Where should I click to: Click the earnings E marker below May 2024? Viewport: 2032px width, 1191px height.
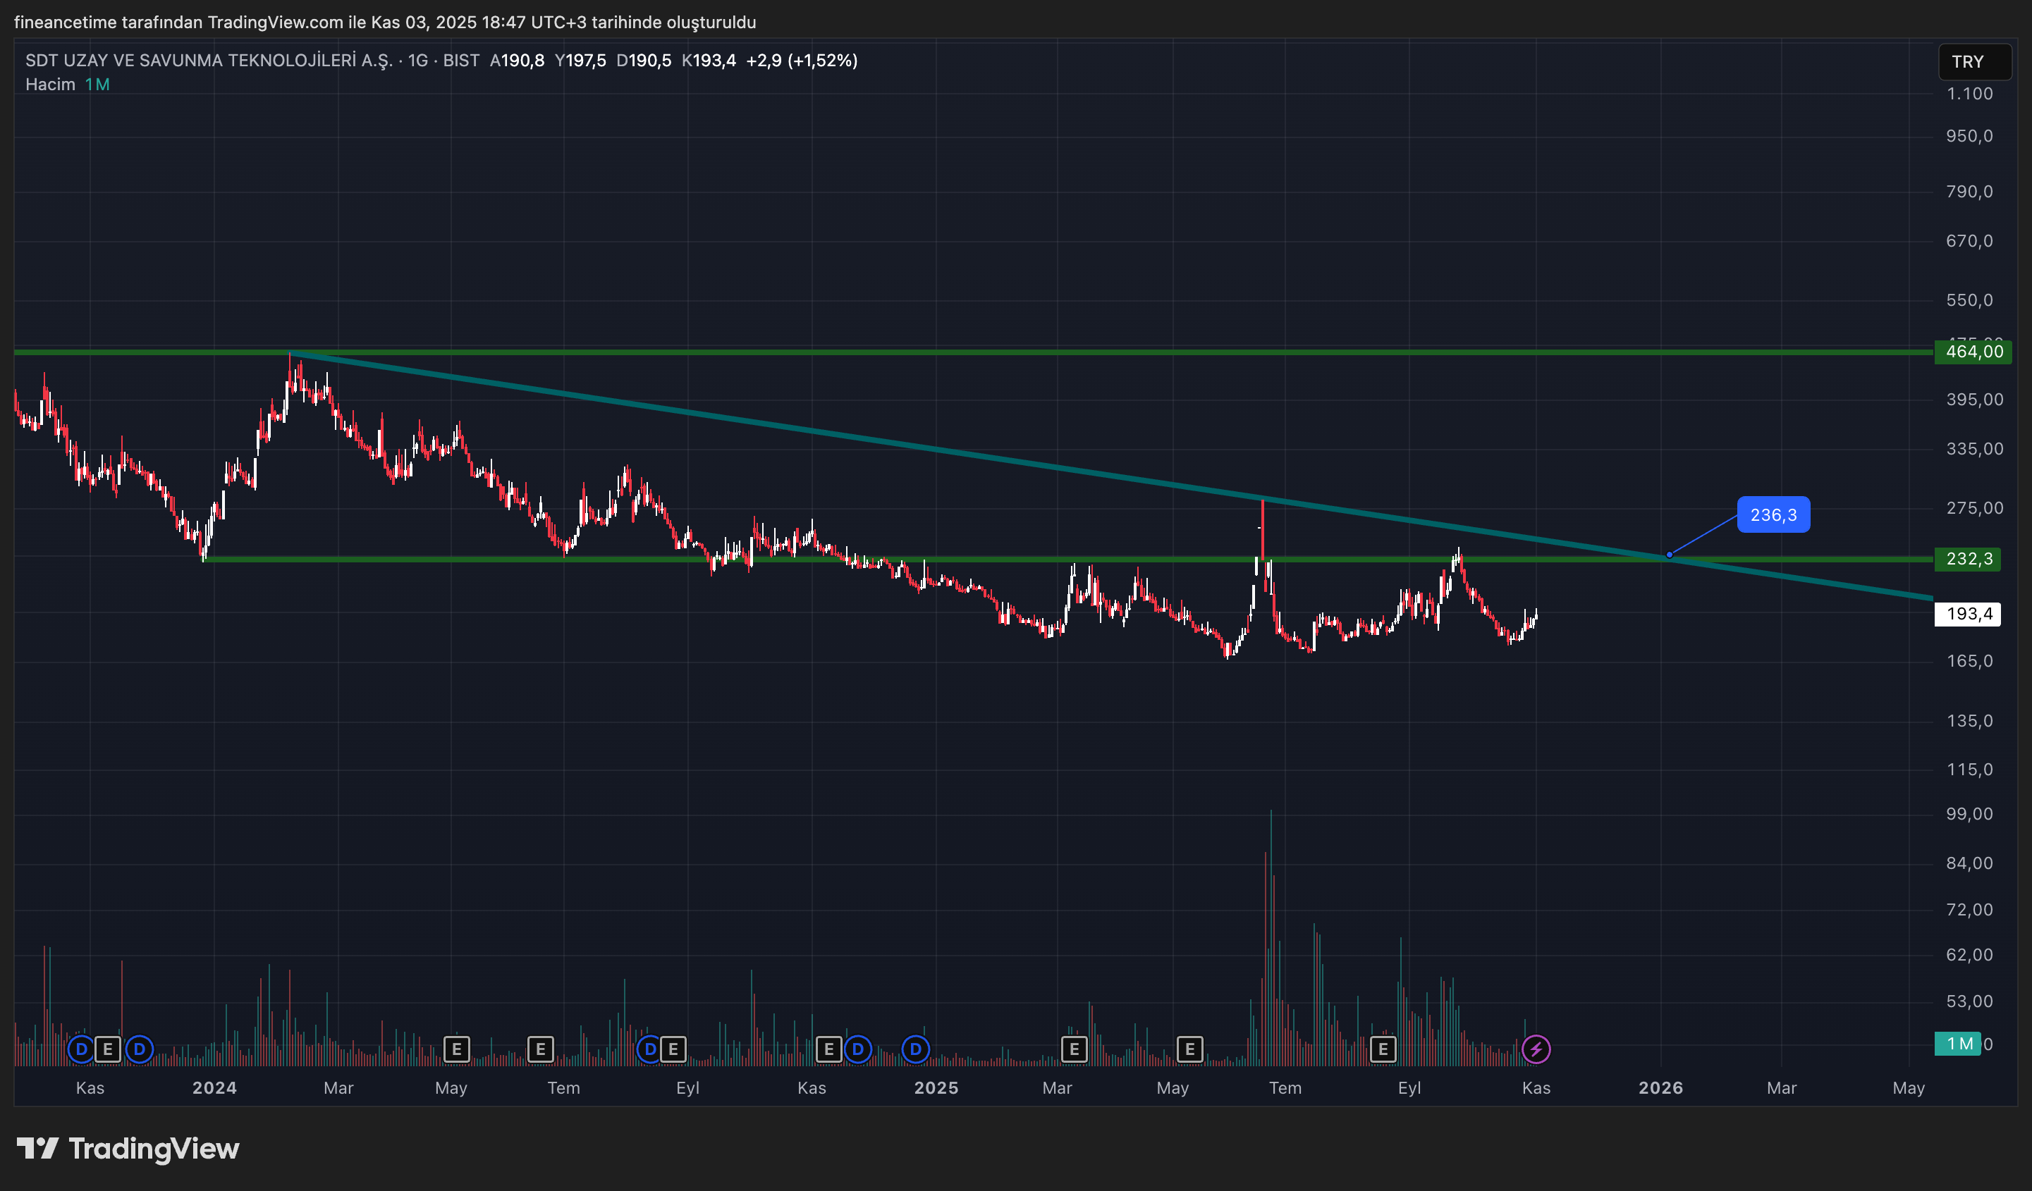tap(456, 1049)
